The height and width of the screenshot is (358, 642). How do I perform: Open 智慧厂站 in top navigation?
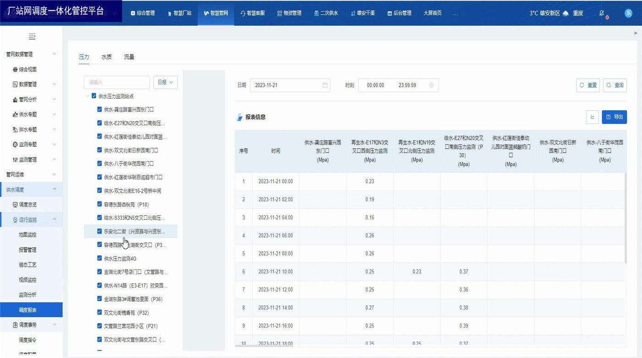179,13
